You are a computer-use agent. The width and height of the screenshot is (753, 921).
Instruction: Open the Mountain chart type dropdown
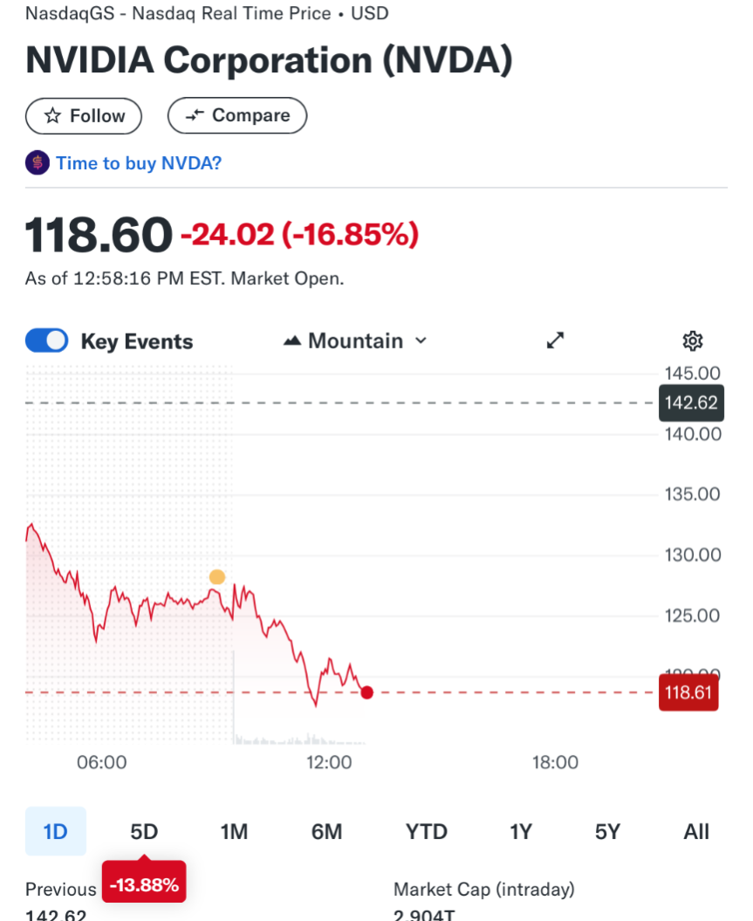pos(355,340)
